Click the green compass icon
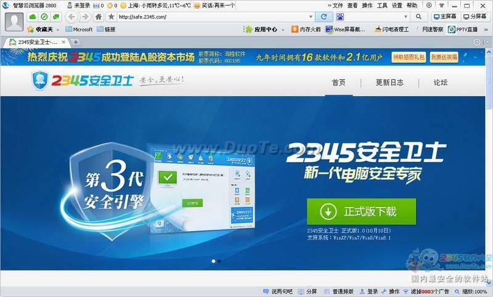This screenshot has height=297, width=493. point(44,17)
